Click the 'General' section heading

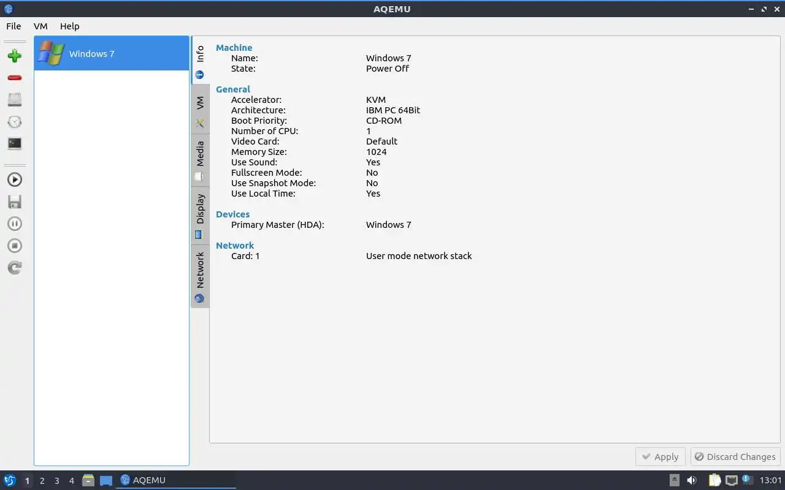point(233,89)
